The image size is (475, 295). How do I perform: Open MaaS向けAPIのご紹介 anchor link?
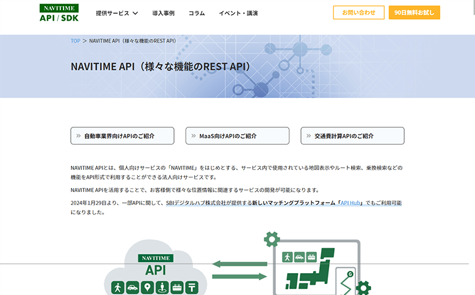coord(237,136)
